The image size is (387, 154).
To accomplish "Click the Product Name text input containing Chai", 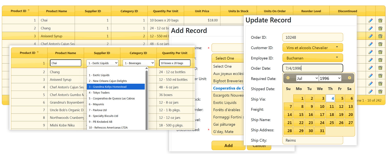I will point(66,63).
